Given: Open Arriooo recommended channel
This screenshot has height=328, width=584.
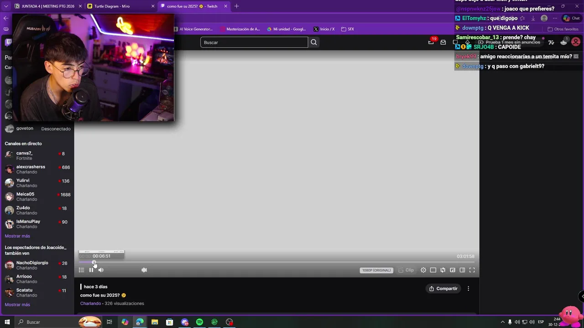Looking at the screenshot, I should [x=37, y=279].
